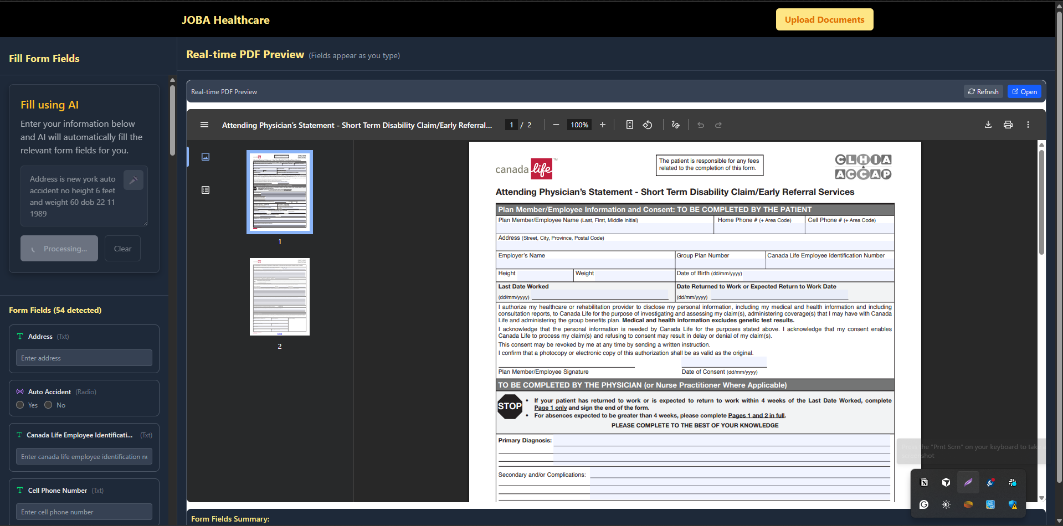Click the Upload Documents button
Image resolution: width=1063 pixels, height=526 pixels.
(x=824, y=20)
